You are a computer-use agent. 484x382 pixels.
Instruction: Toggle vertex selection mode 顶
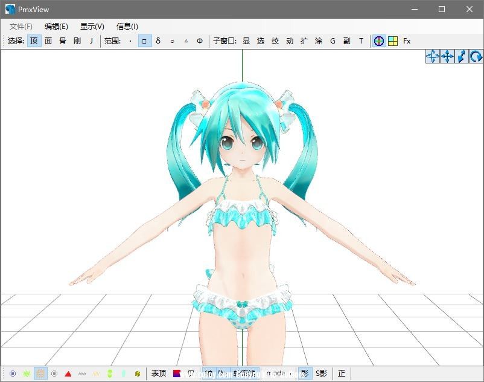pyautogui.click(x=34, y=41)
